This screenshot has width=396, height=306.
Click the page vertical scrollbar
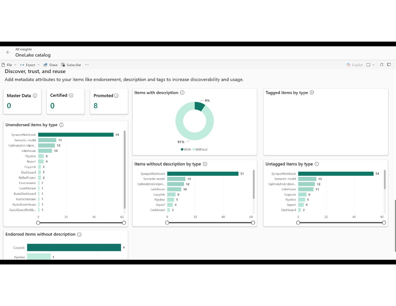pos(395,226)
